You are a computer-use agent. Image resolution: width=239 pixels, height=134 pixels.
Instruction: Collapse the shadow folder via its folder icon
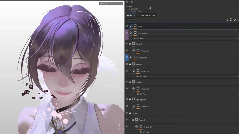[130, 82]
